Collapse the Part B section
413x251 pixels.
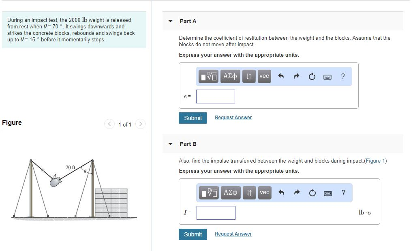tap(171, 144)
